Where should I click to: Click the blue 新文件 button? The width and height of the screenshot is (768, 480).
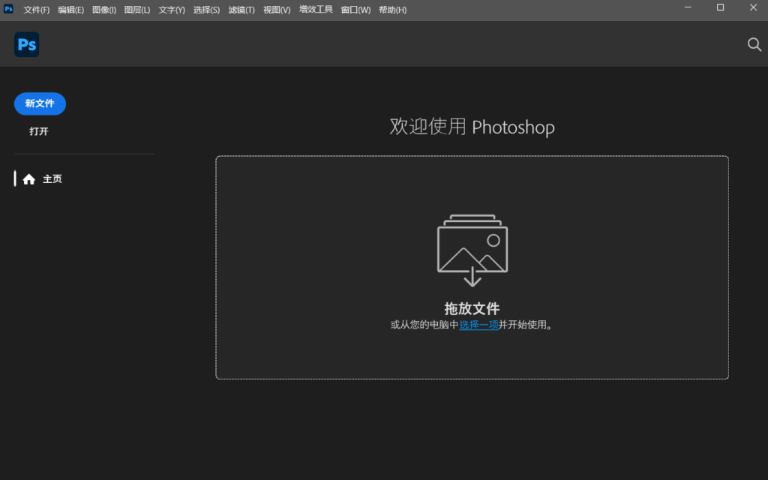point(40,103)
